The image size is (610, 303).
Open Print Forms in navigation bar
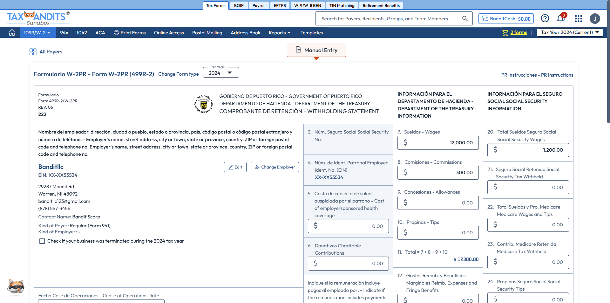(x=130, y=33)
